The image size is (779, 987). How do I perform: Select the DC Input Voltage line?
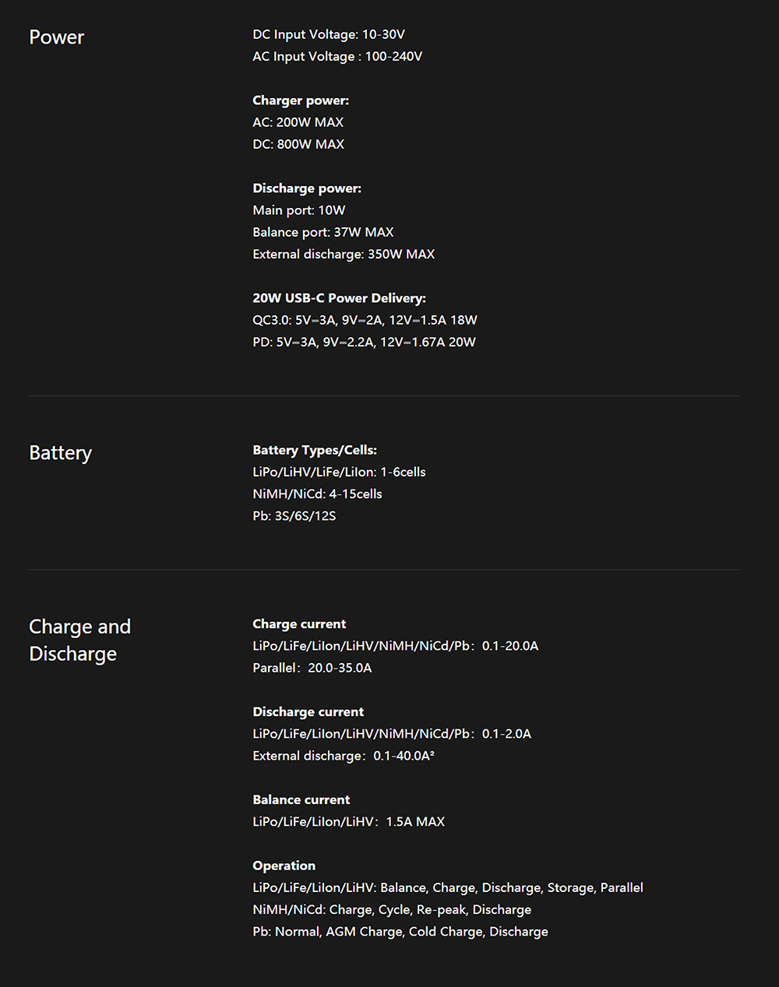(x=329, y=34)
